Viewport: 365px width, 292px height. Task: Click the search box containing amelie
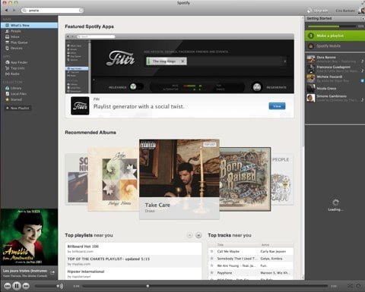pos(52,11)
